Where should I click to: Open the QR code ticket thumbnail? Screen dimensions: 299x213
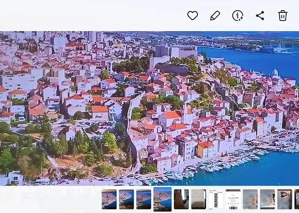216,199
